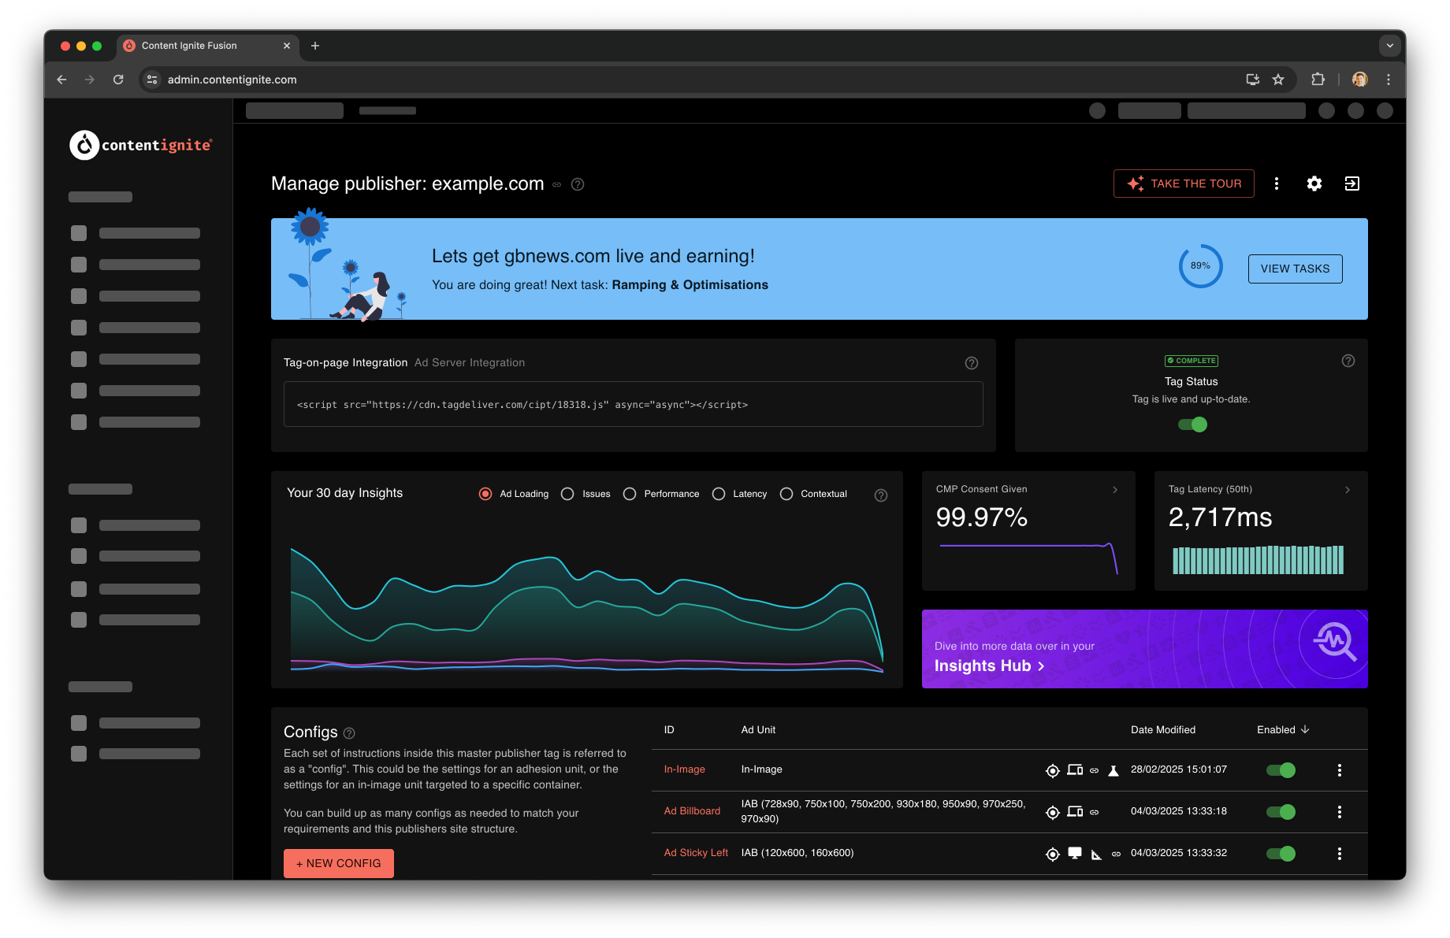
Task: Click the Take The Tour button
Action: pos(1184,184)
